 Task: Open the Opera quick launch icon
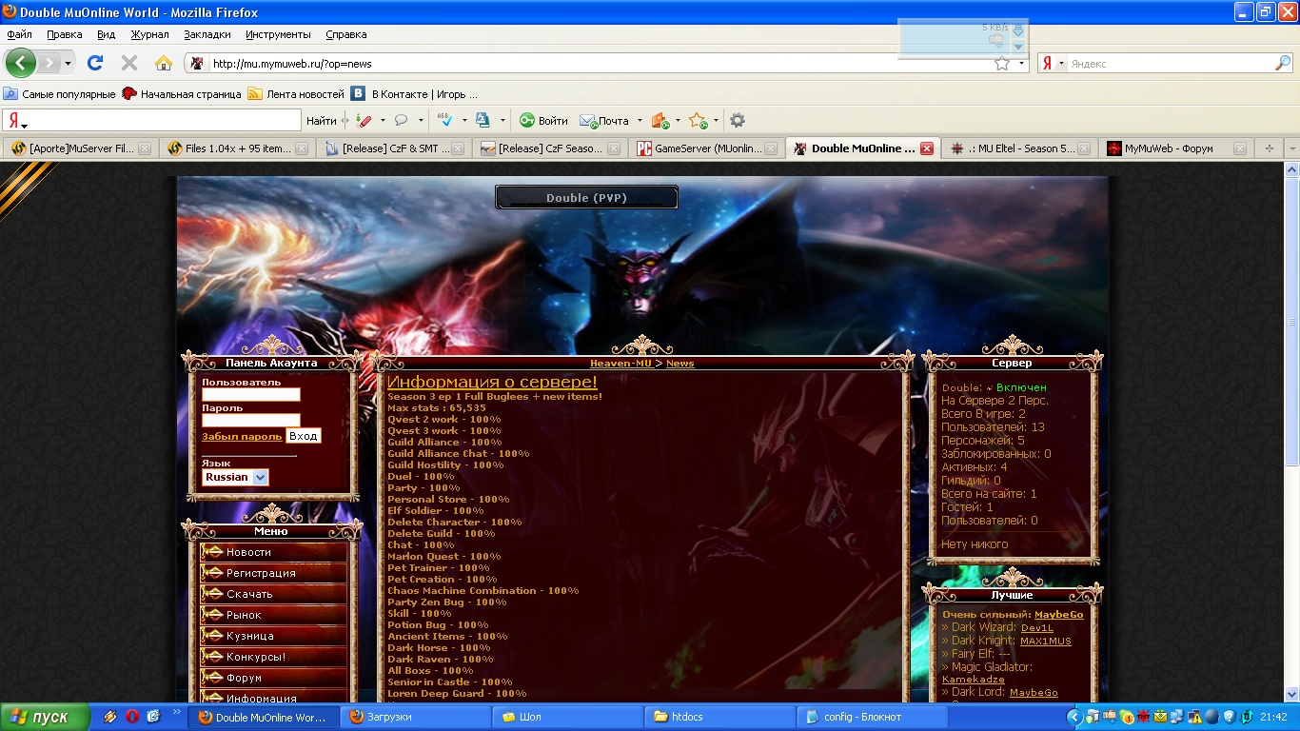point(131,717)
